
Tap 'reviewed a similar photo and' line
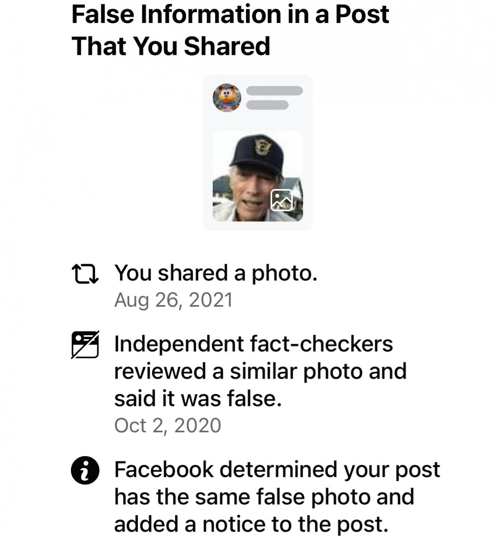260,371
